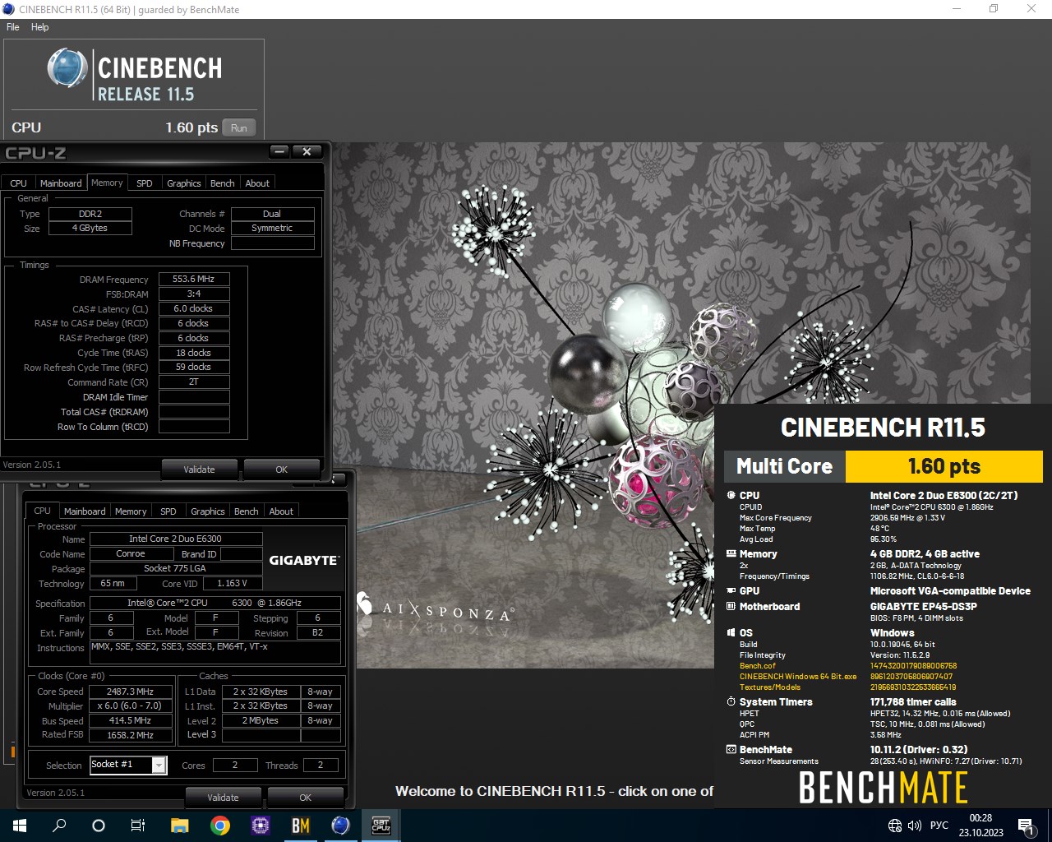Click the Textures/Models integrity entry

coord(769,687)
